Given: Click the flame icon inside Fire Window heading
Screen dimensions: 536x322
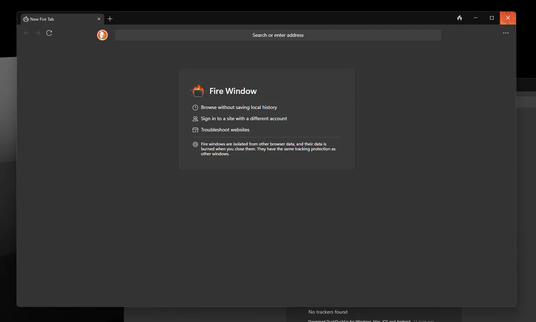Looking at the screenshot, I should (x=198, y=90).
